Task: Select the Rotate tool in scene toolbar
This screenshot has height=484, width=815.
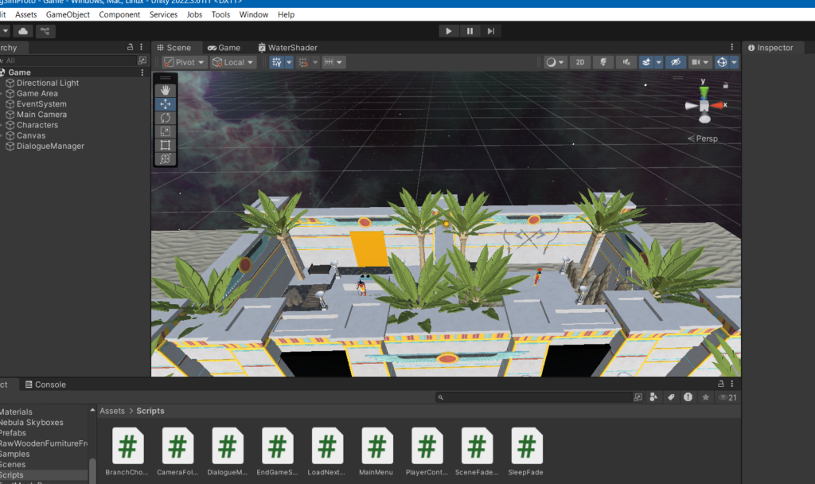Action: [166, 118]
